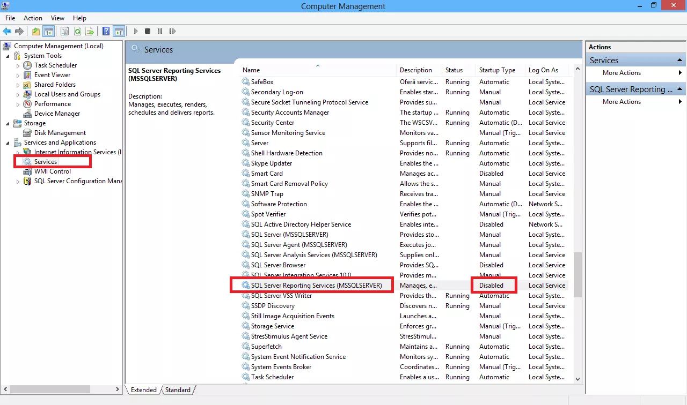Click the services list scroll up arrow

[x=578, y=69]
